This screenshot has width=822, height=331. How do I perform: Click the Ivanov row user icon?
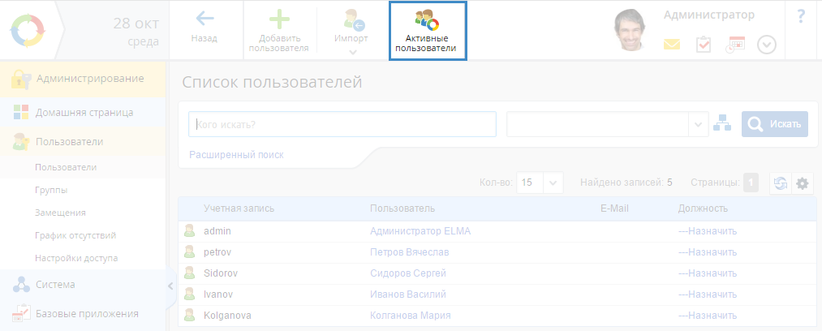click(x=190, y=294)
